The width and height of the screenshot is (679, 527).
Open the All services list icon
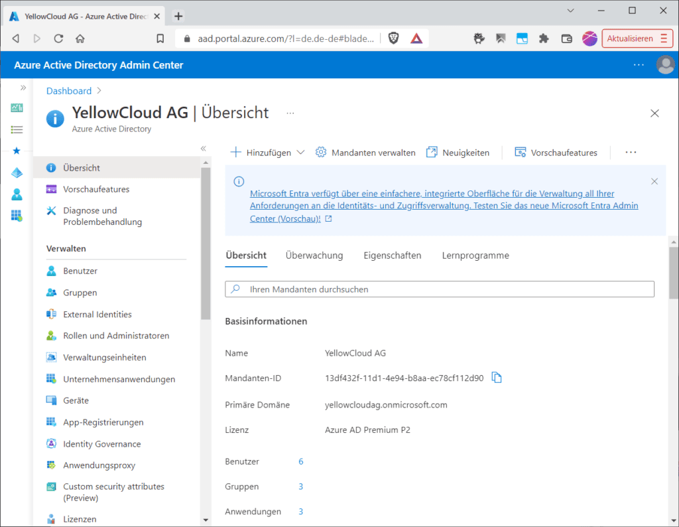coord(17,129)
